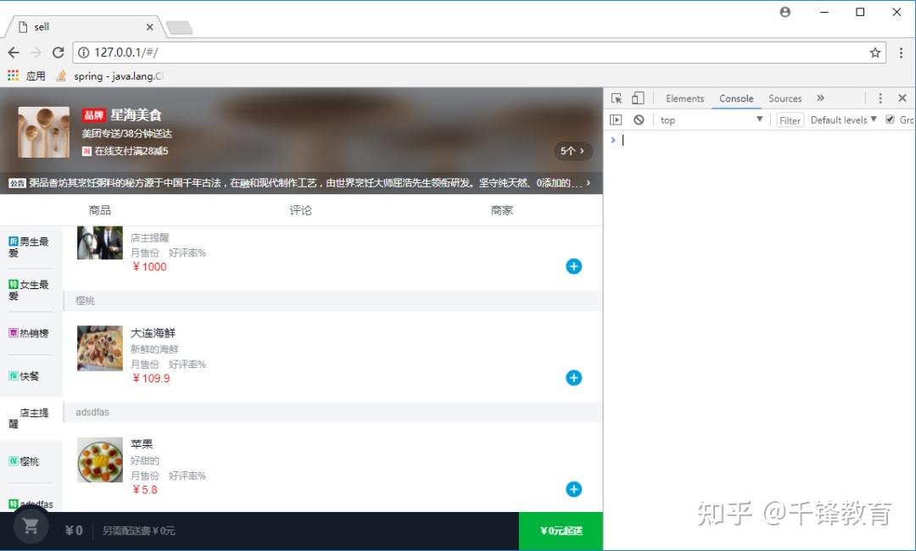Open the Default levels dropdown

(842, 120)
